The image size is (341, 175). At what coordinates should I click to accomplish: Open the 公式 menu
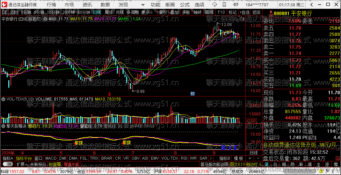pos(185,5)
